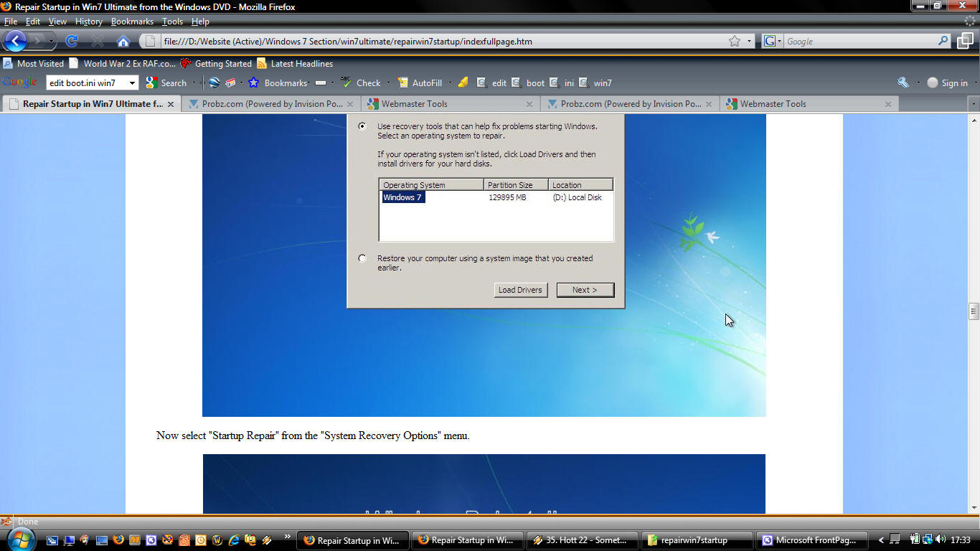Image resolution: width=980 pixels, height=551 pixels.
Task: Open the list all tabs dropdown
Action: (x=973, y=104)
